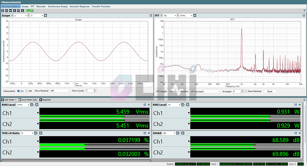Pop out the RMS Level W meter
Image resolution: width=307 pixels, height=166 pixels.
coord(295,105)
